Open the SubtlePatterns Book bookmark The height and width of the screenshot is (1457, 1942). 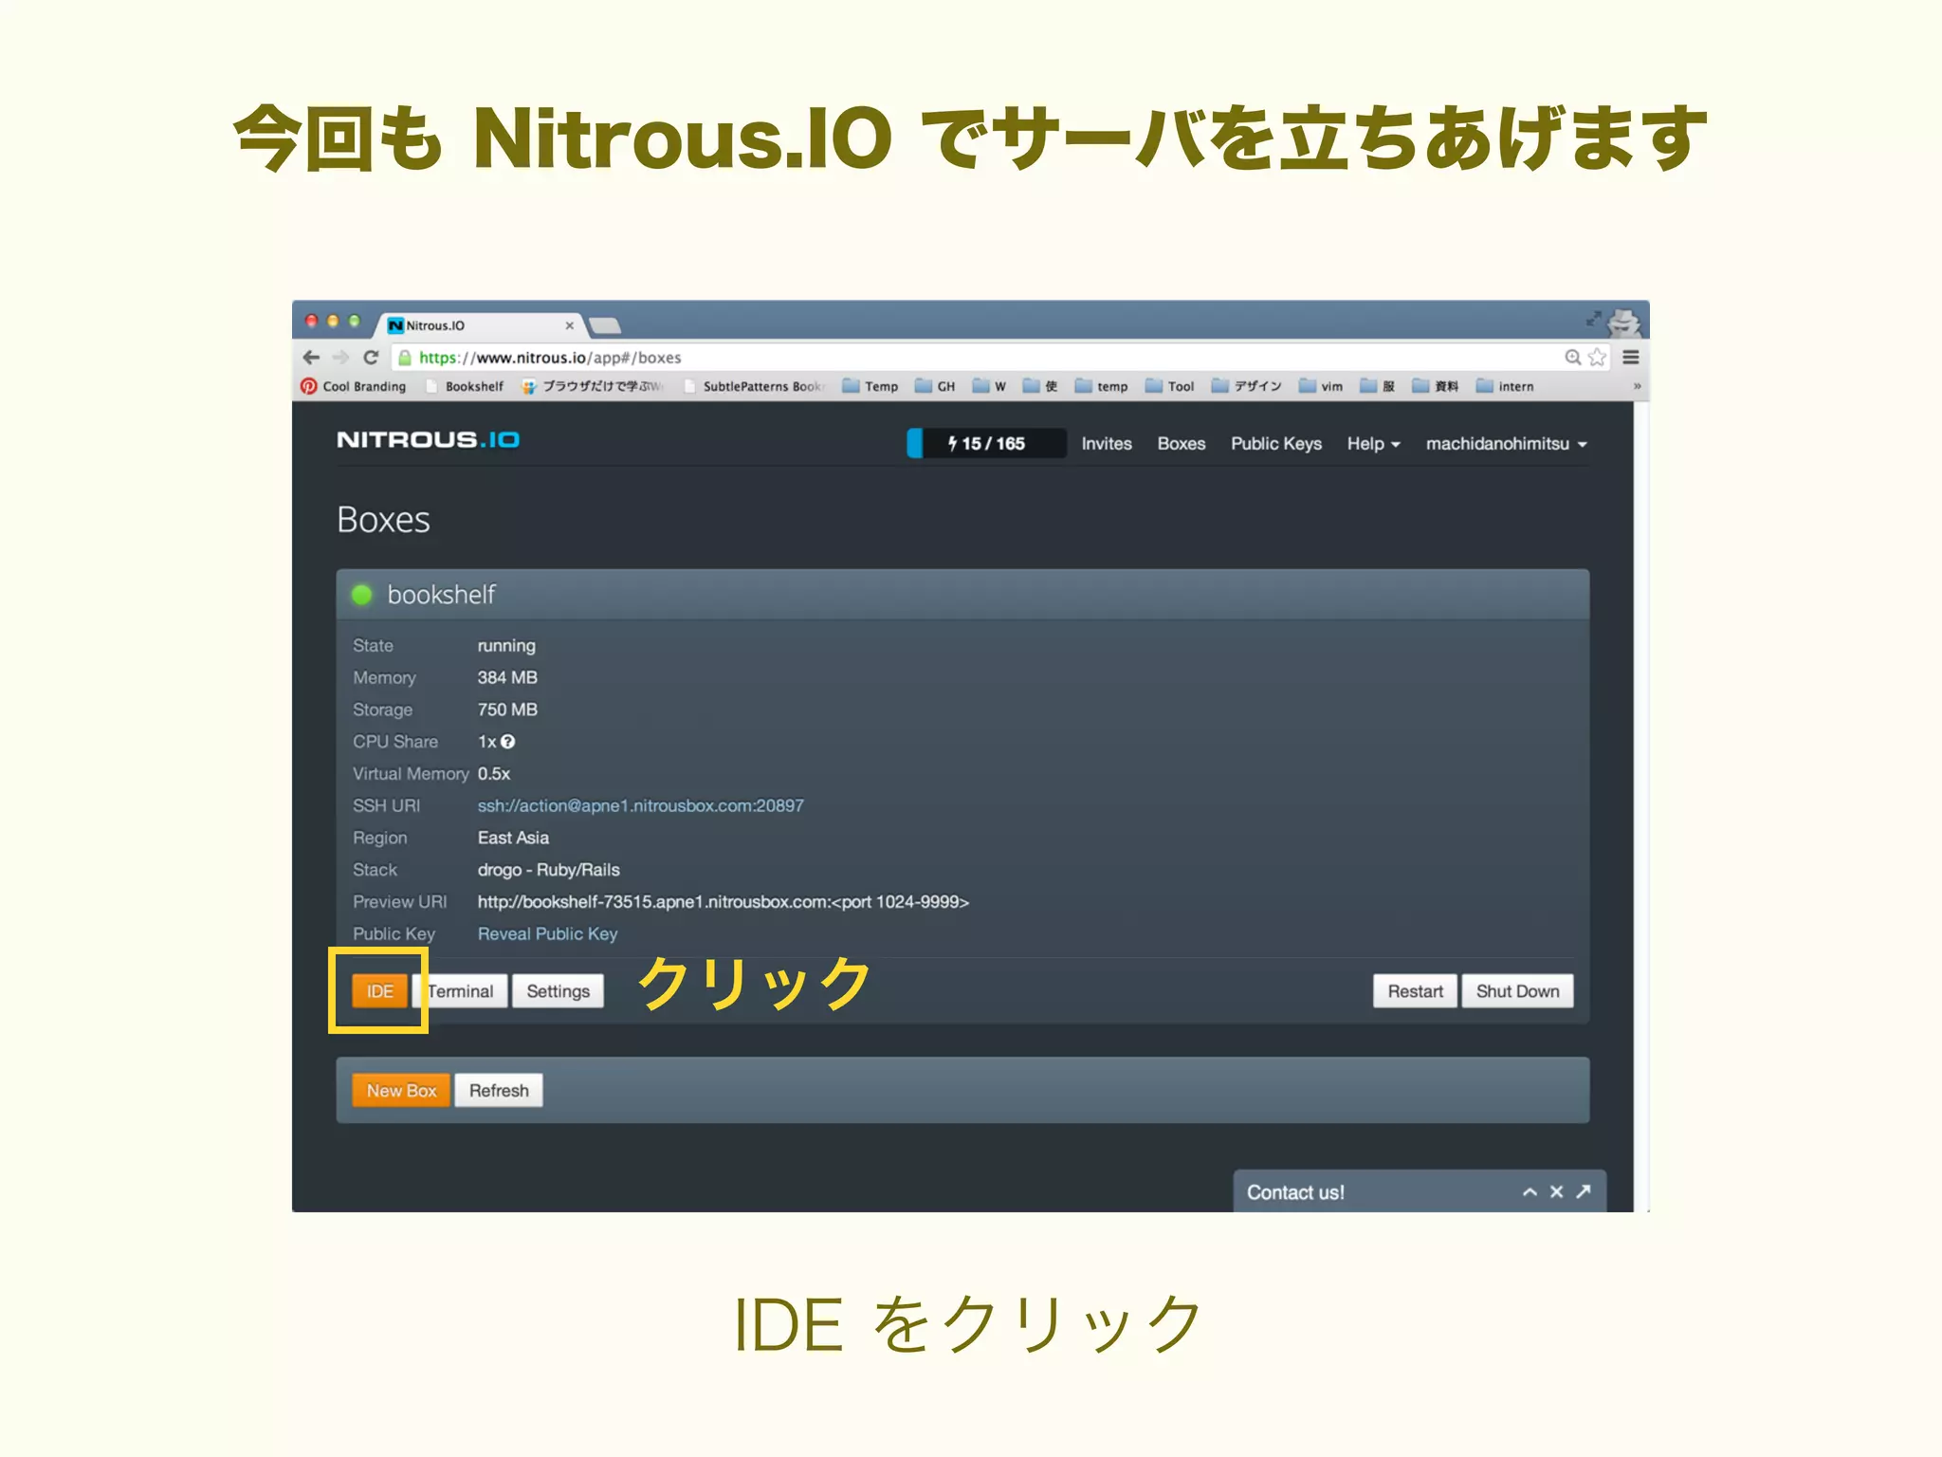pos(755,386)
